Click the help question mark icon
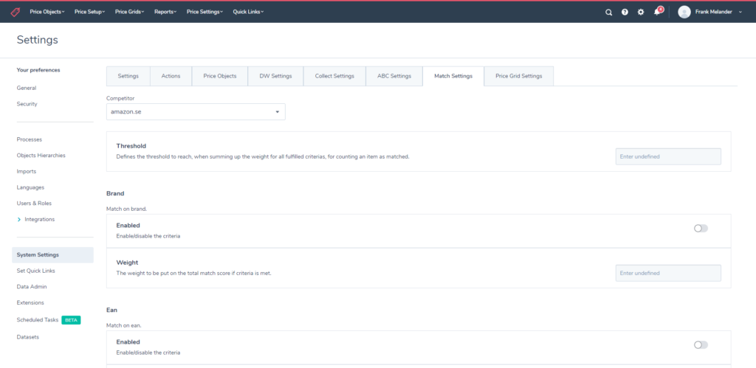This screenshot has width=756, height=368. tap(625, 12)
